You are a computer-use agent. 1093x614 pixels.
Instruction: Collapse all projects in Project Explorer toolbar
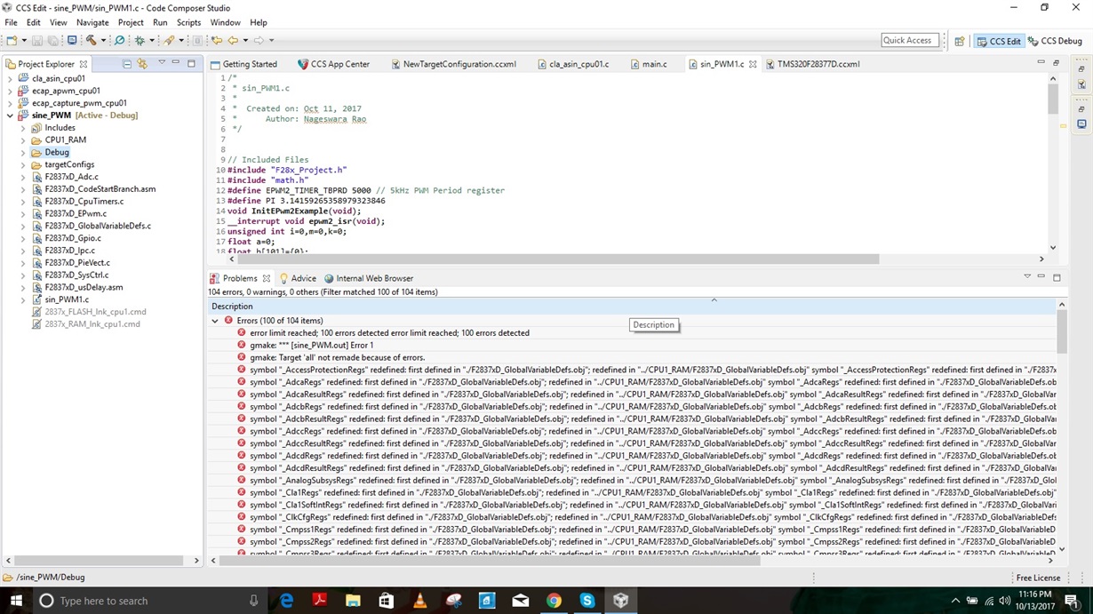click(x=127, y=63)
